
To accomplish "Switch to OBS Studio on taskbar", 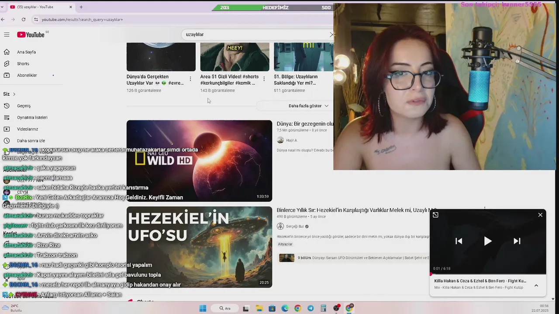I will [336, 308].
